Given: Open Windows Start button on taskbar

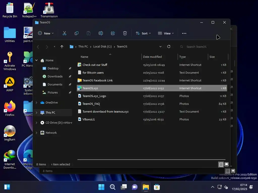Looking at the screenshot, I should tap(101, 187).
